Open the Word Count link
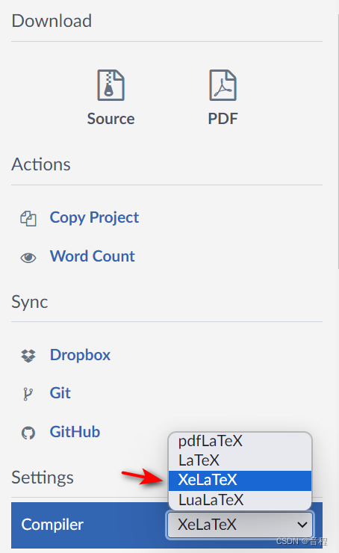339x553 pixels. click(92, 256)
